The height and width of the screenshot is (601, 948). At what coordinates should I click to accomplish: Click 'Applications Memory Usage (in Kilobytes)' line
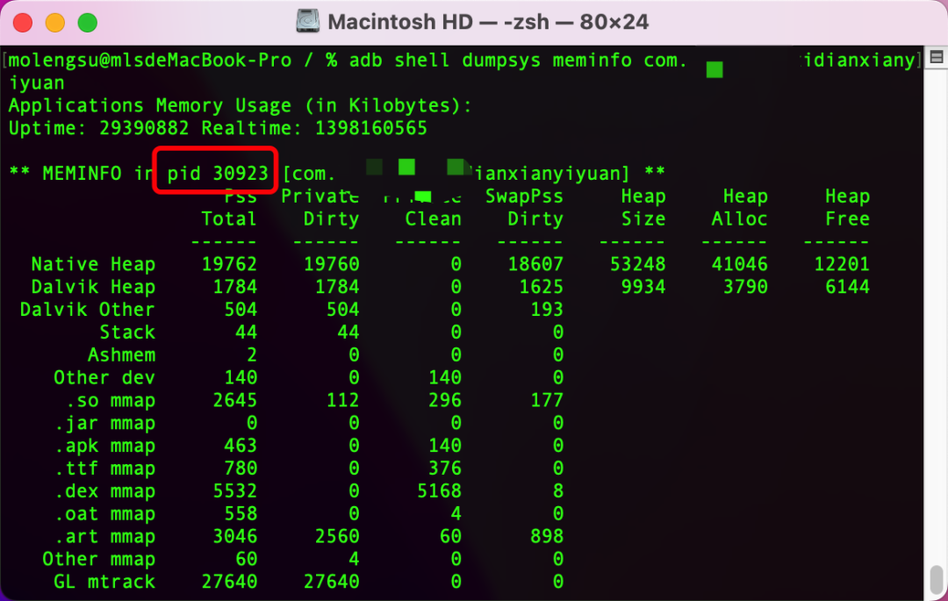click(x=240, y=106)
